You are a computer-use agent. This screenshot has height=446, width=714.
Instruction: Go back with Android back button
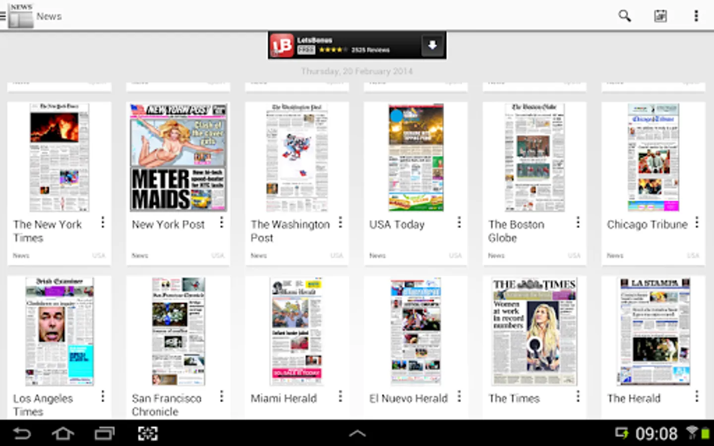[22, 434]
